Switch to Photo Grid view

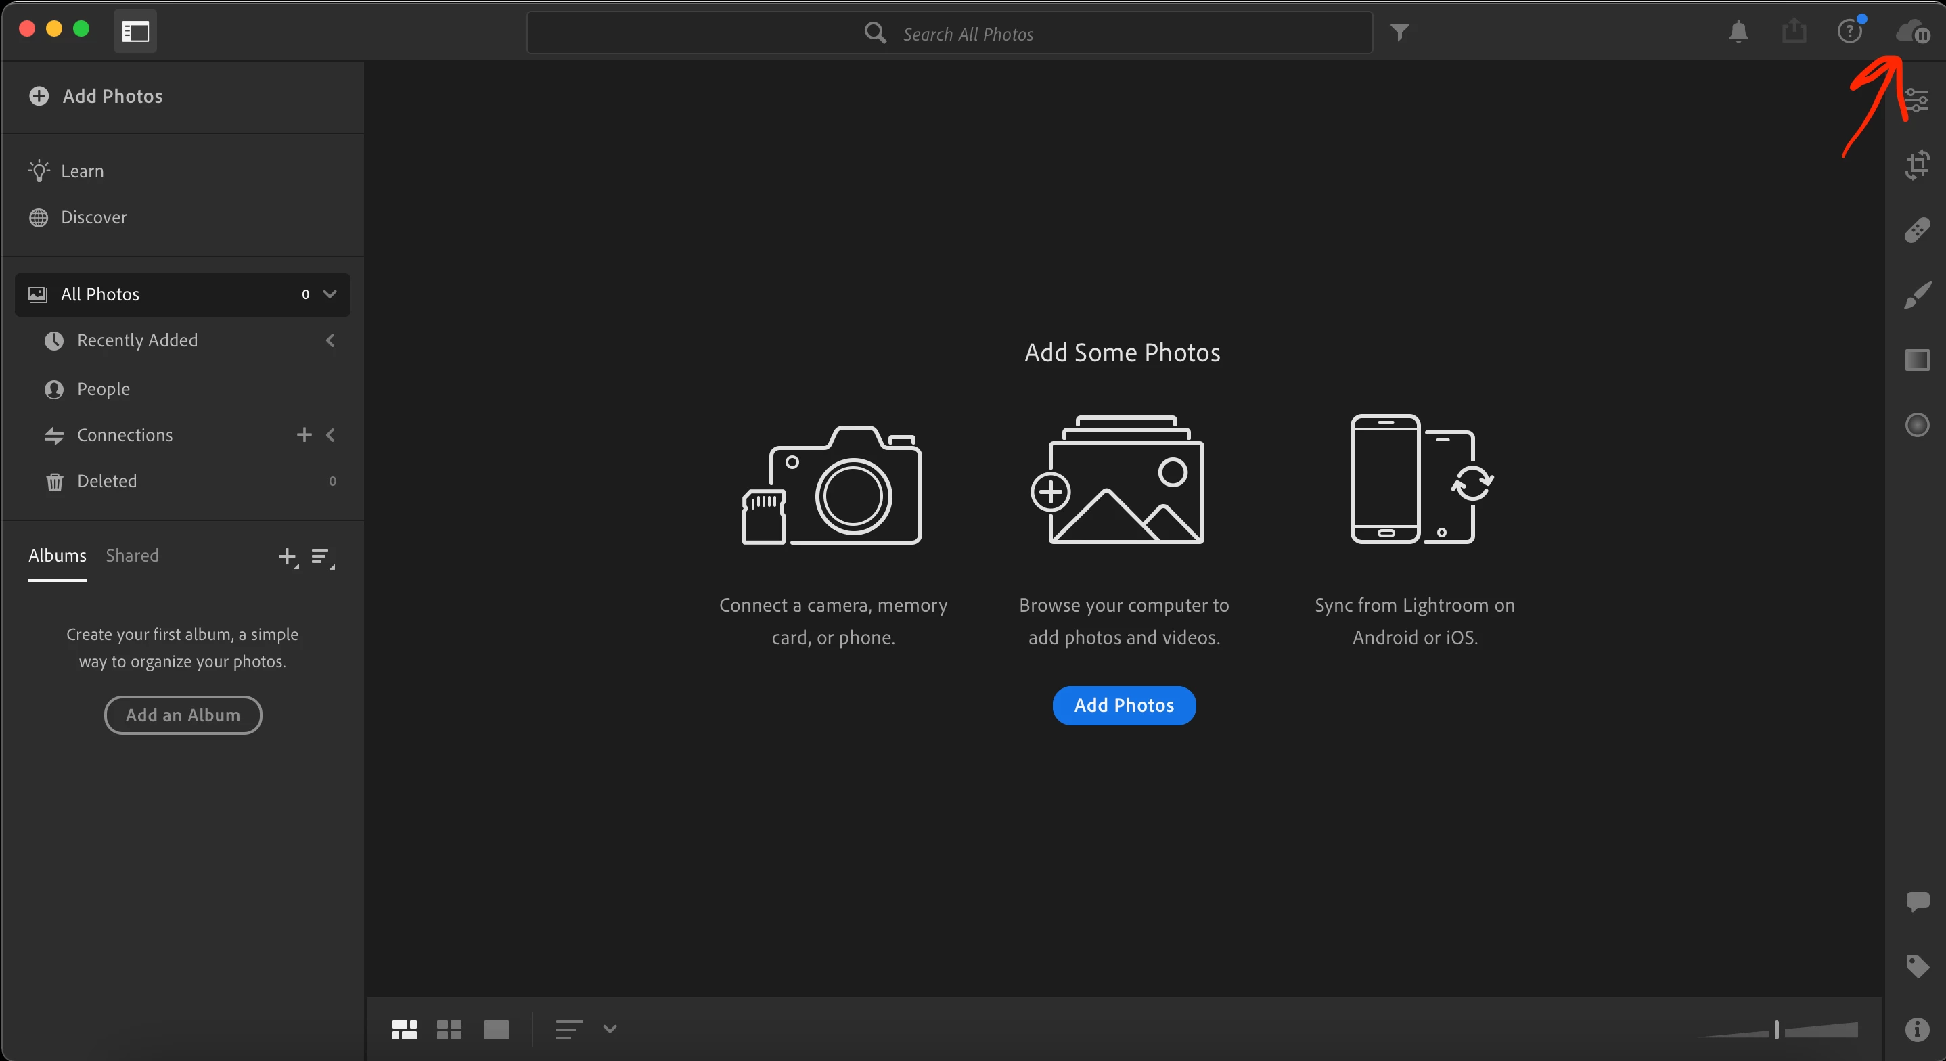pyautogui.click(x=404, y=1029)
